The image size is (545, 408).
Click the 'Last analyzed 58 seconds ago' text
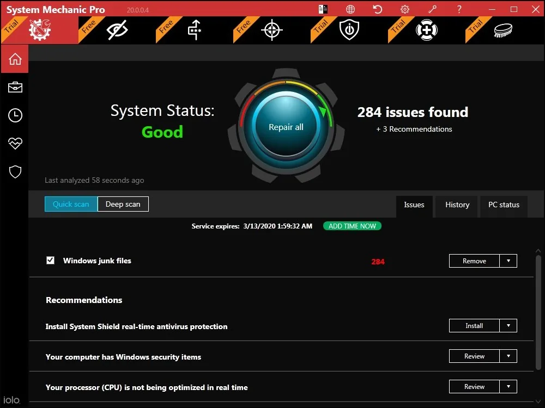pyautogui.click(x=94, y=180)
